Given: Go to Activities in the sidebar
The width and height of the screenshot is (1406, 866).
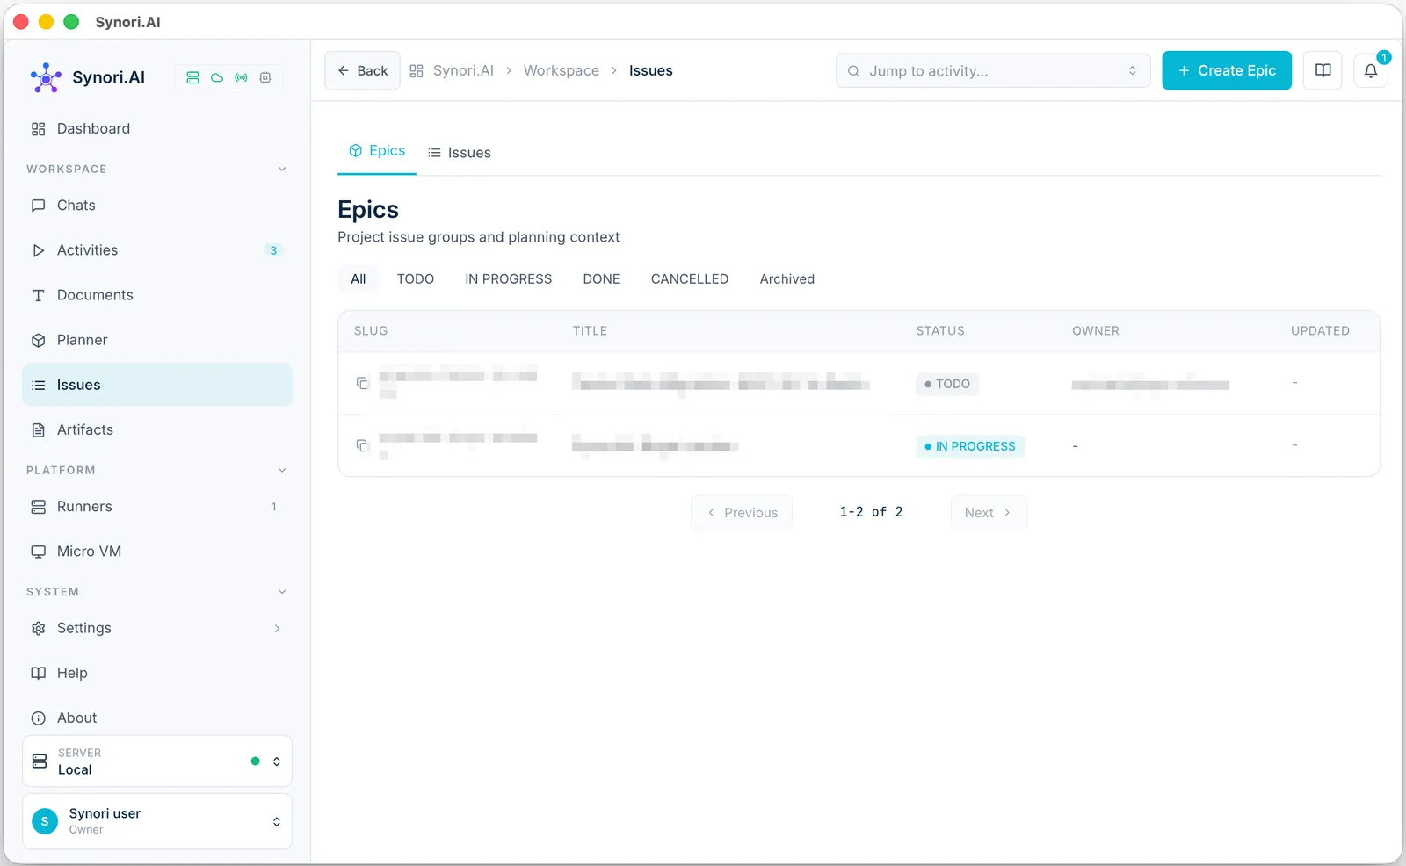Looking at the screenshot, I should coord(157,250).
